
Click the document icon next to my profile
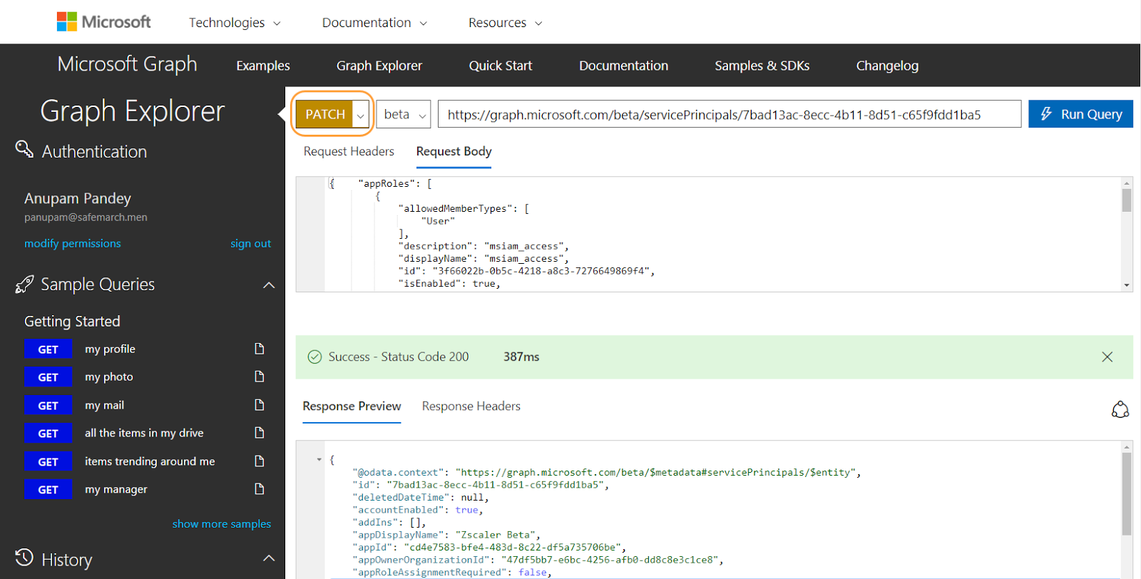tap(260, 349)
